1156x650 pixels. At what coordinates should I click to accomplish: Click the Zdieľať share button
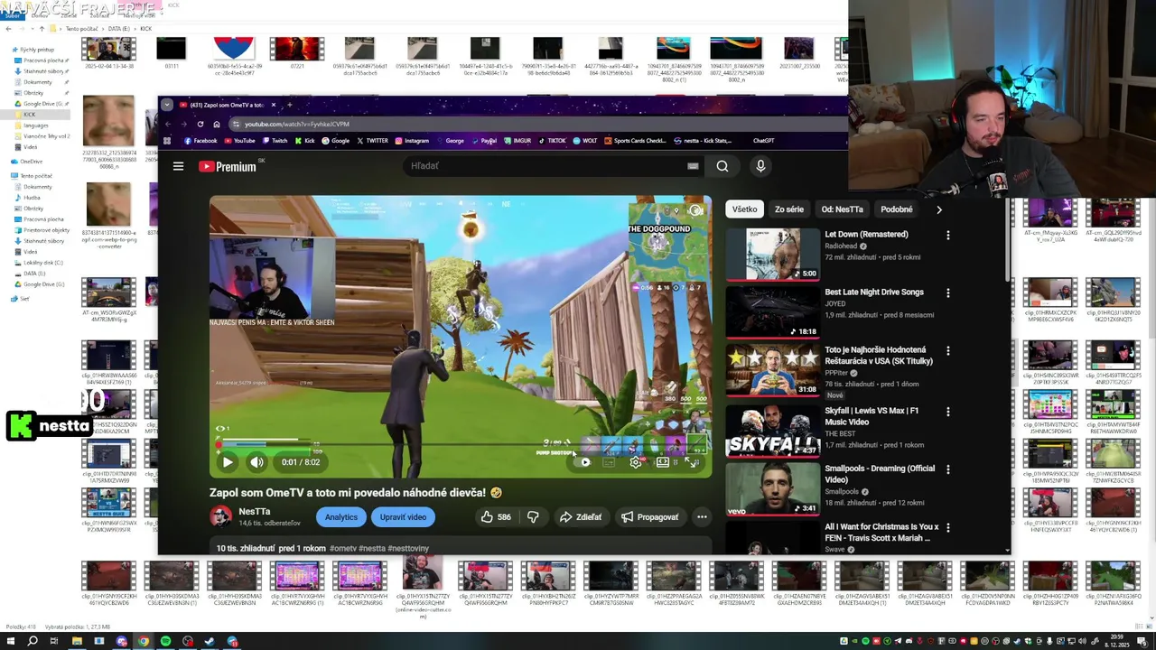tap(581, 517)
